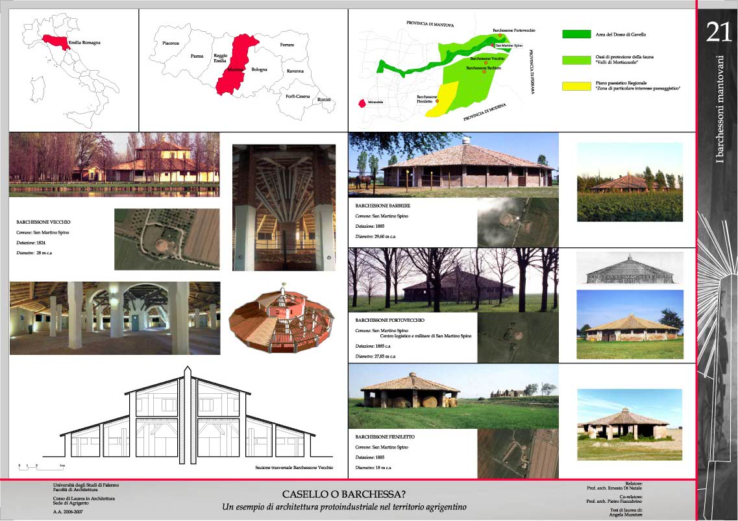Click the 'Area del Dosso di Gavello' legend text
This screenshot has height=521, width=738.
[x=621, y=34]
